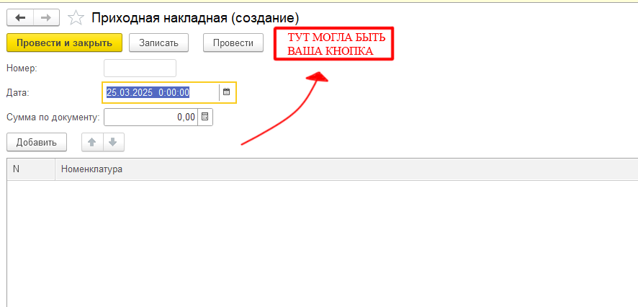Post the document with Провести

[x=233, y=43]
